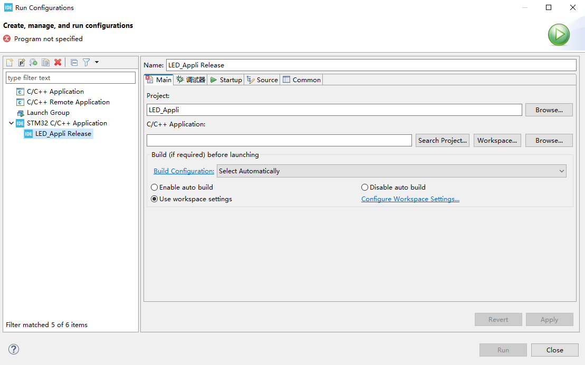585x365 pixels.
Task: Browse for a project
Action: [x=549, y=110]
